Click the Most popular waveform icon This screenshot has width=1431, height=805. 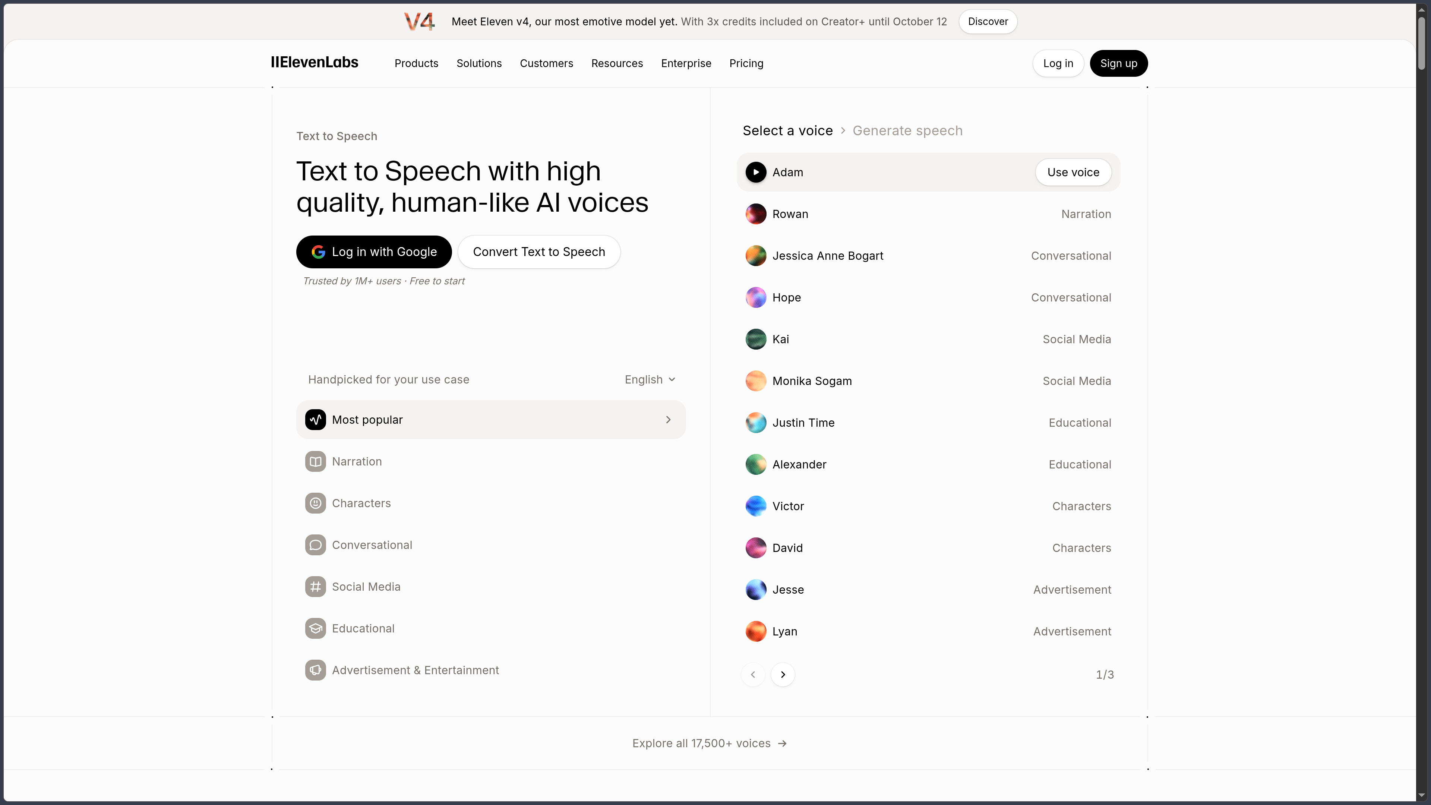(x=316, y=419)
